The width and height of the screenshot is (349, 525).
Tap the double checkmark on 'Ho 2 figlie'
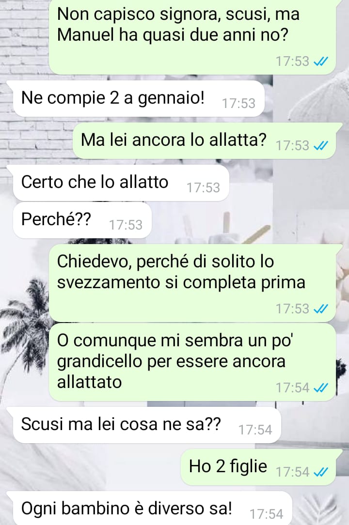[320, 472]
